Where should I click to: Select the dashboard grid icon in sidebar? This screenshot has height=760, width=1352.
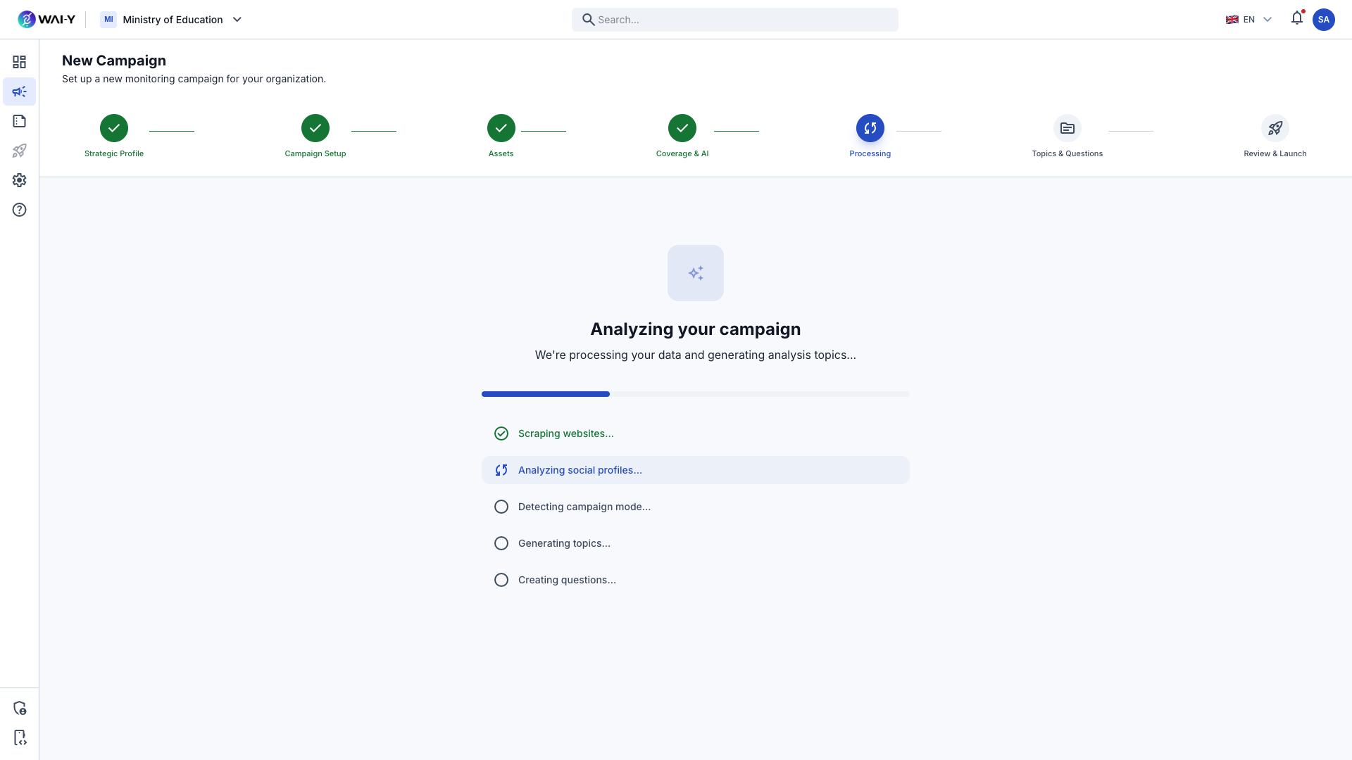pyautogui.click(x=19, y=62)
